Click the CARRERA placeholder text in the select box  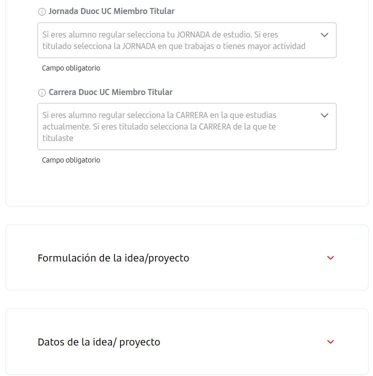click(x=159, y=126)
